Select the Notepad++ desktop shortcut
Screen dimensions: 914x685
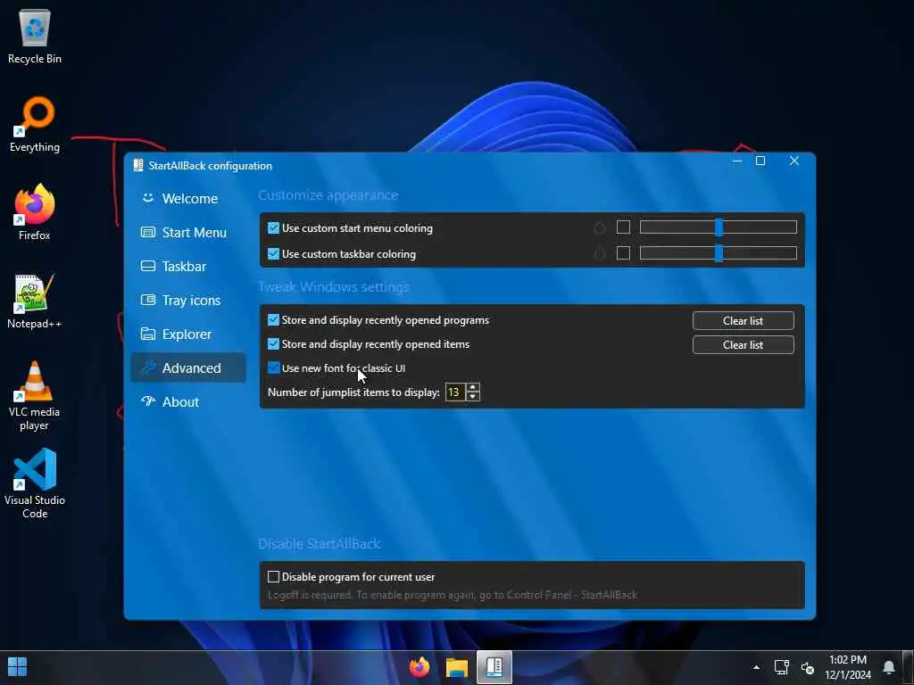coord(35,301)
